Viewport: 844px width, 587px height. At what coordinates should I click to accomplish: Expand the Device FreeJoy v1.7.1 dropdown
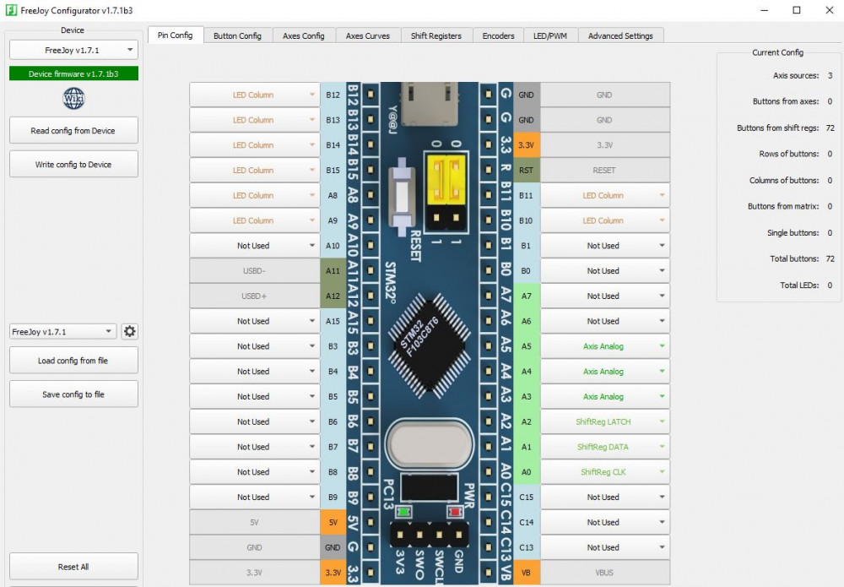click(73, 50)
